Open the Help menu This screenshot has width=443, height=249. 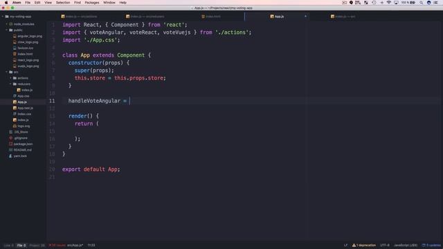click(123, 3)
